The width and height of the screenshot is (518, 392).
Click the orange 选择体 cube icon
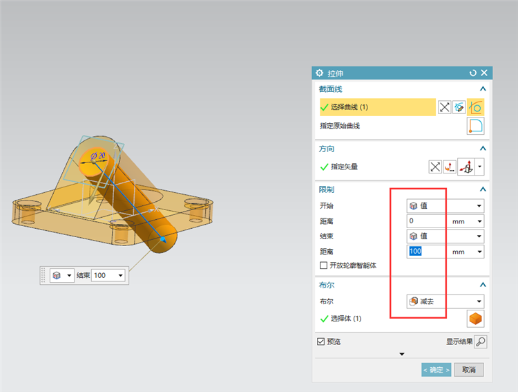pos(475,319)
